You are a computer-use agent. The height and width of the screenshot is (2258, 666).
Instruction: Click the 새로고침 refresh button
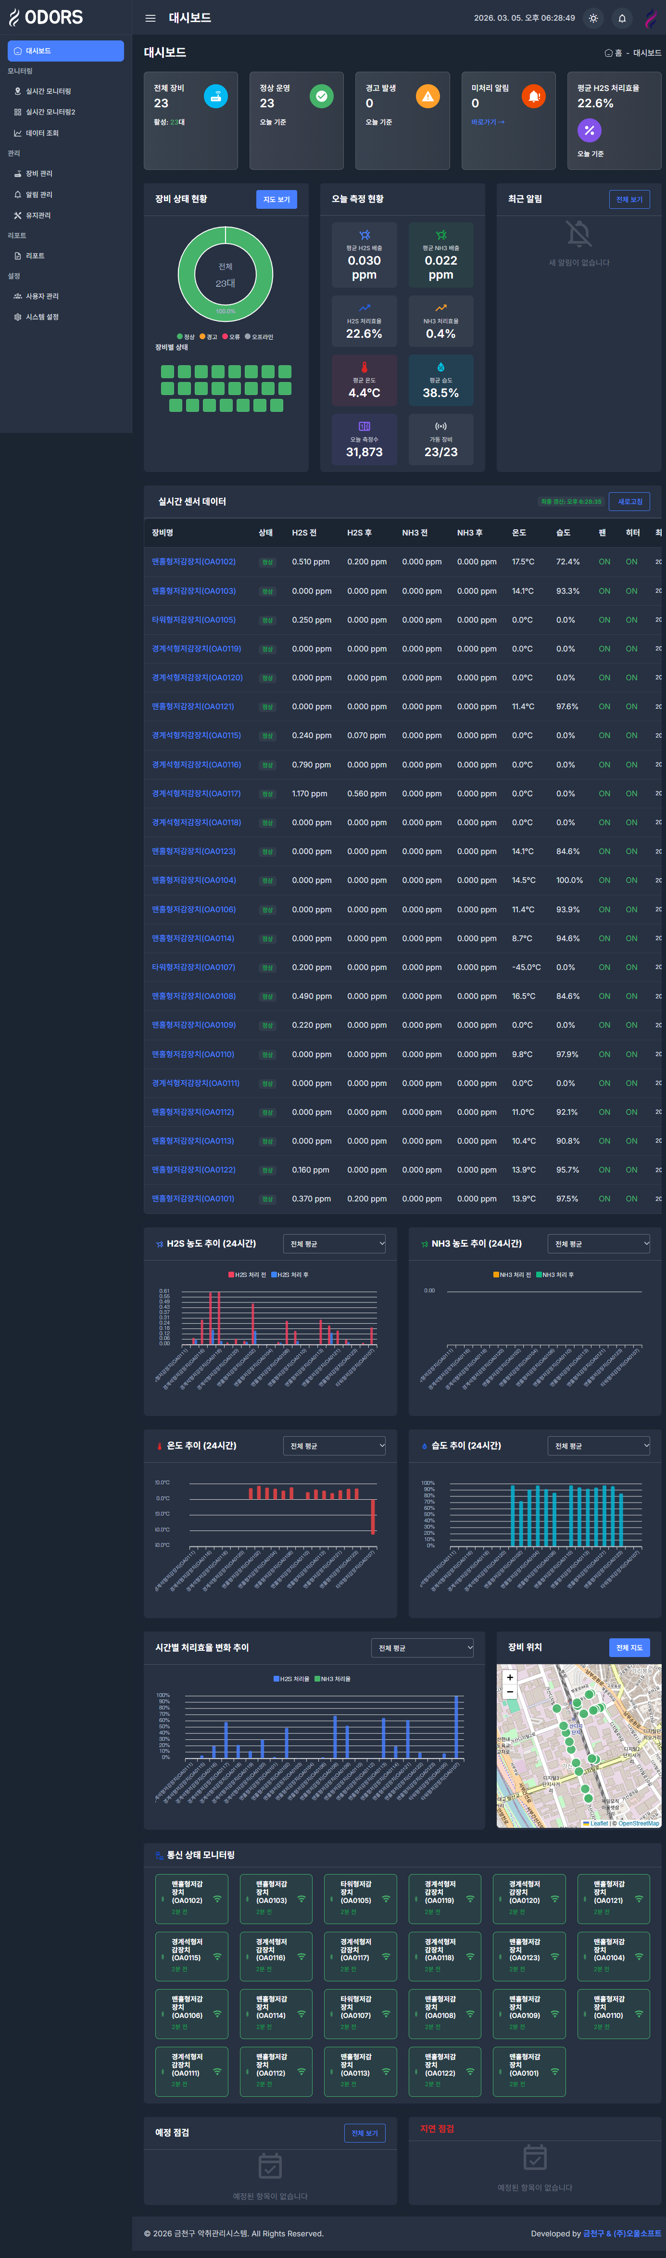tap(629, 501)
